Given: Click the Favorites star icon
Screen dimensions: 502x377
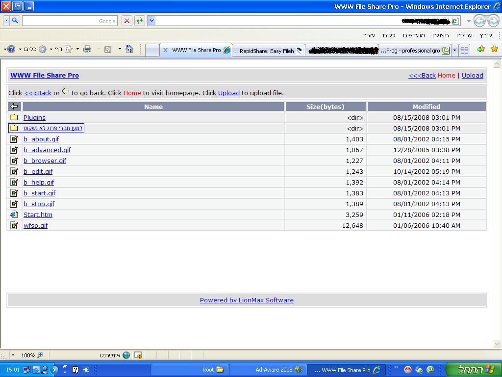Looking at the screenshot, I should tap(494, 49).
